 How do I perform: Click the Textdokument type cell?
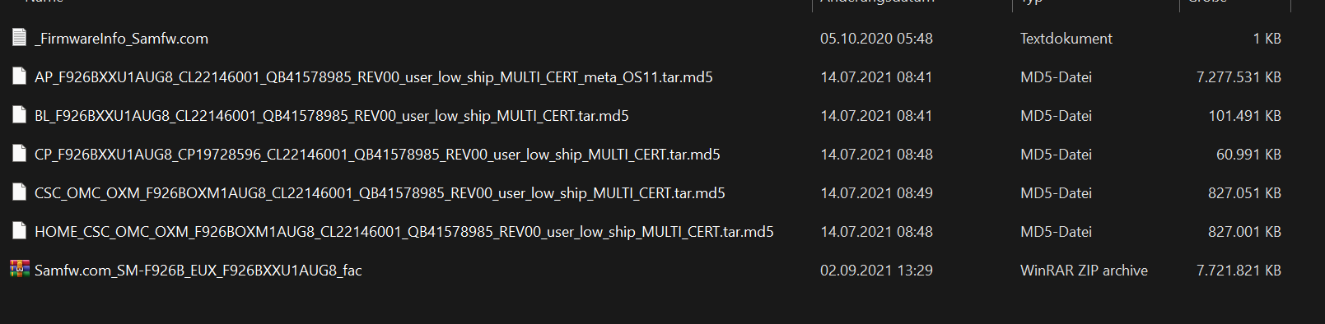tap(1066, 39)
